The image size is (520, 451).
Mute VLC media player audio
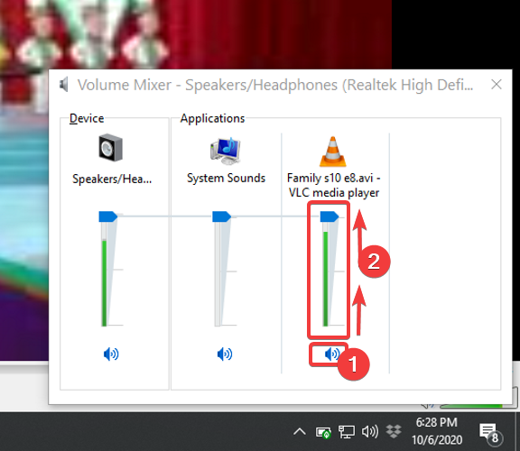point(332,354)
